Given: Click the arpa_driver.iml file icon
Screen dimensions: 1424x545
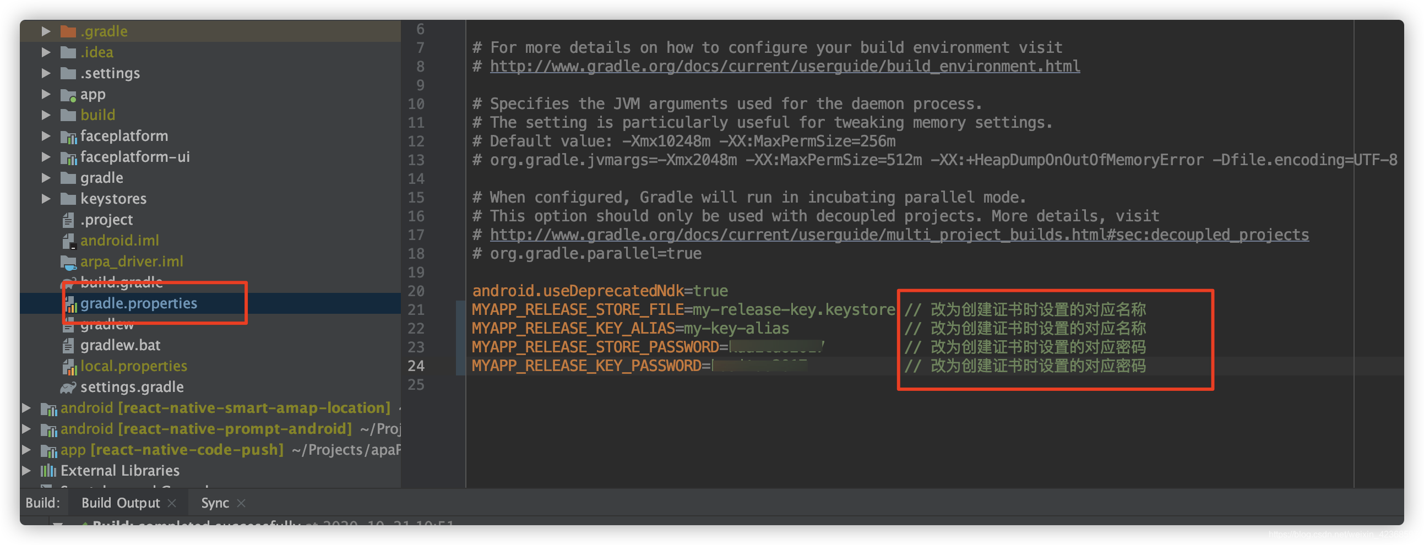Looking at the screenshot, I should point(68,262).
